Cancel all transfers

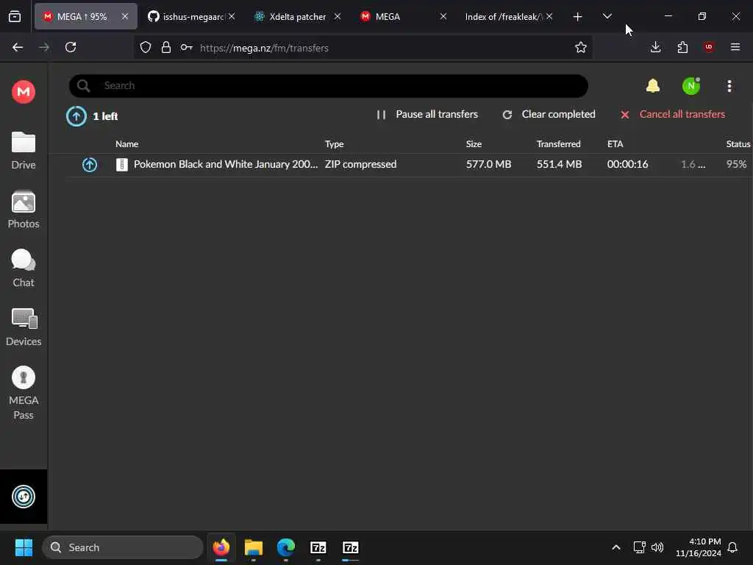[x=672, y=114]
